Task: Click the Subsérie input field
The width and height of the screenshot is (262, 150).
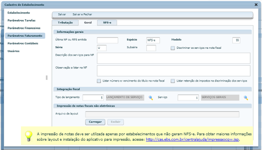Action: pos(151,48)
